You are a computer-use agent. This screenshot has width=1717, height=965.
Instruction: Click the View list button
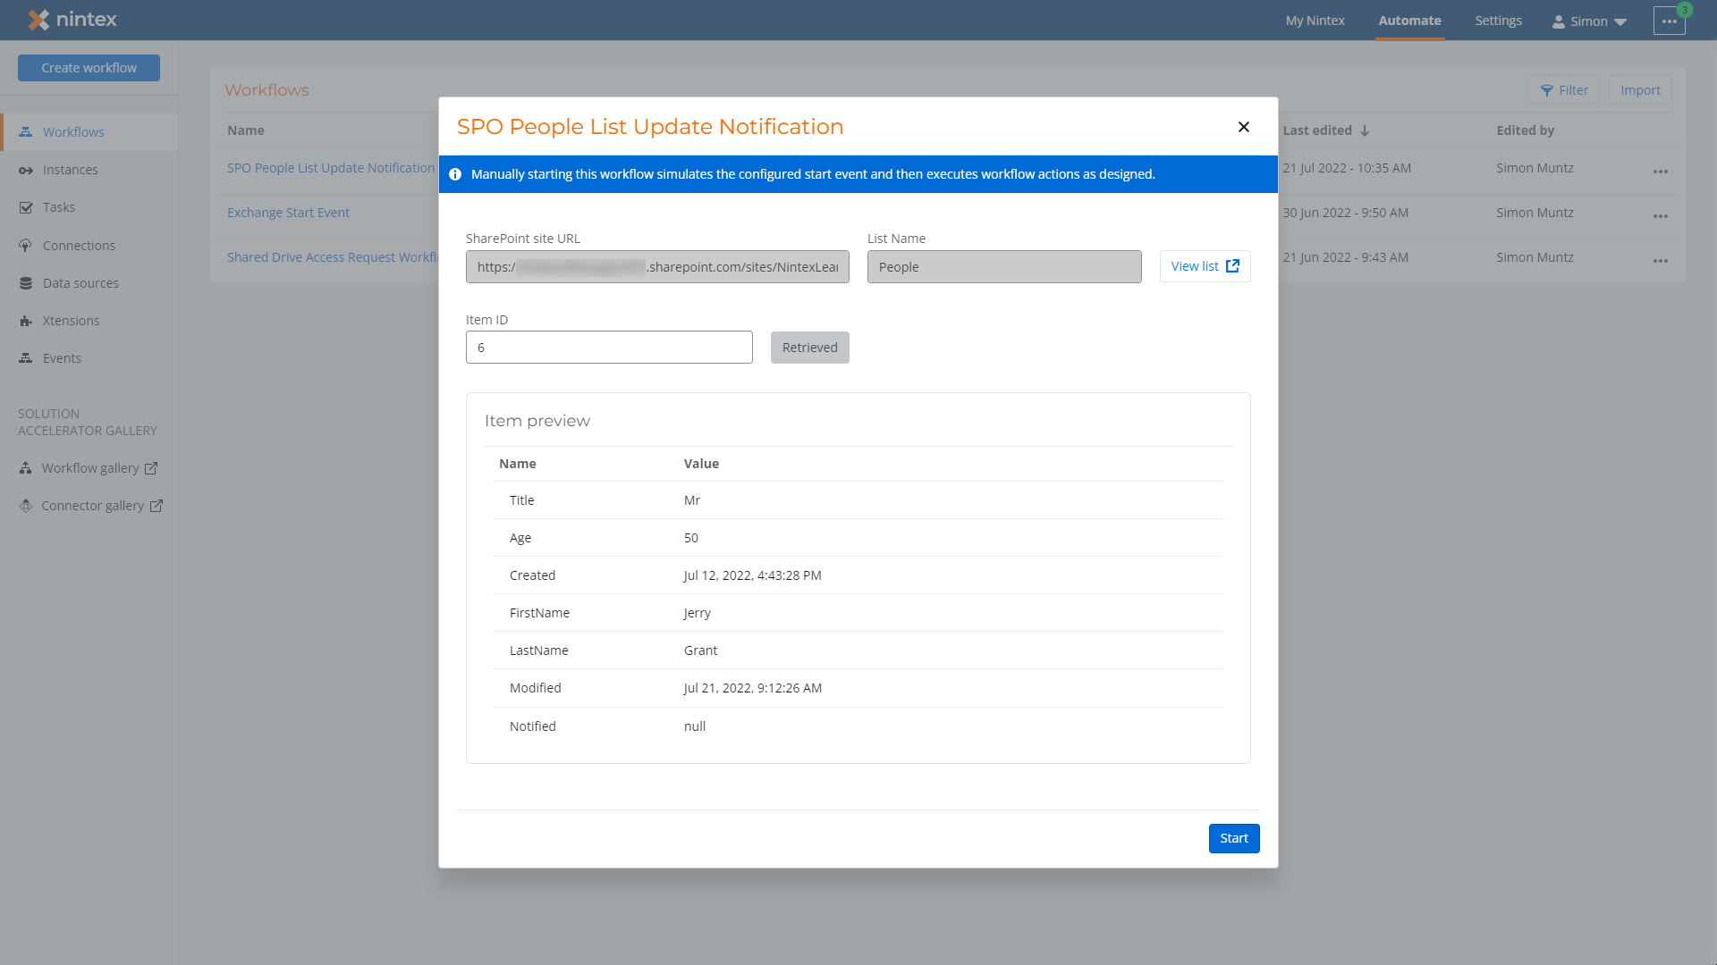point(1205,266)
